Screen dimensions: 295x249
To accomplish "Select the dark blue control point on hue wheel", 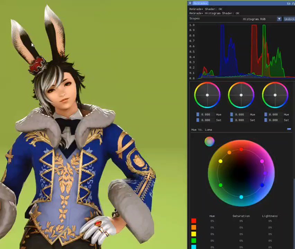I will pos(262,185).
